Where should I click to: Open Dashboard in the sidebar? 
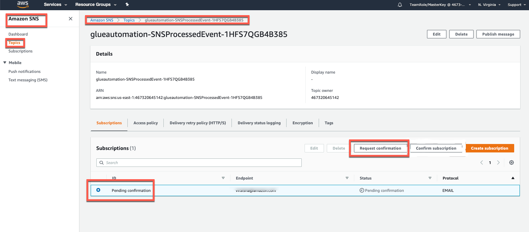point(18,34)
